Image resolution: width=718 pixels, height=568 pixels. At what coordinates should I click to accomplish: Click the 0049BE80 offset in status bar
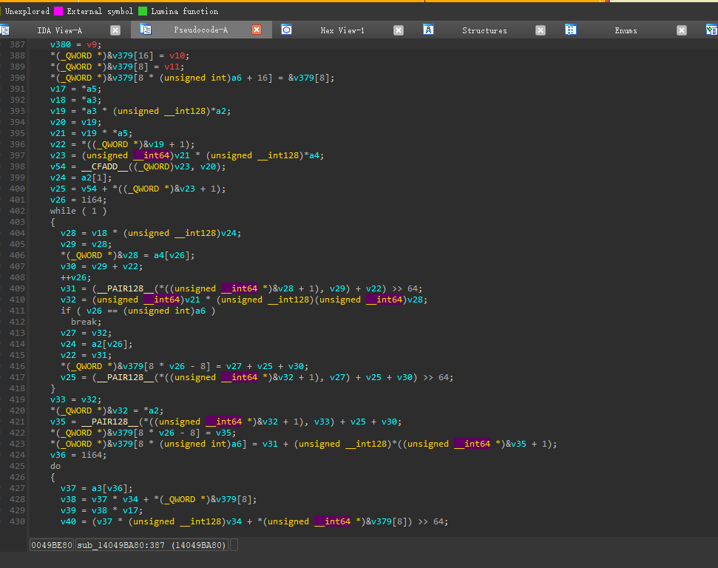[52, 545]
